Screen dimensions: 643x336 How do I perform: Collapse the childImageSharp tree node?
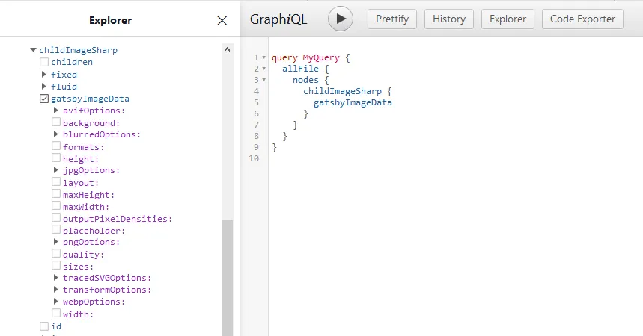click(33, 50)
